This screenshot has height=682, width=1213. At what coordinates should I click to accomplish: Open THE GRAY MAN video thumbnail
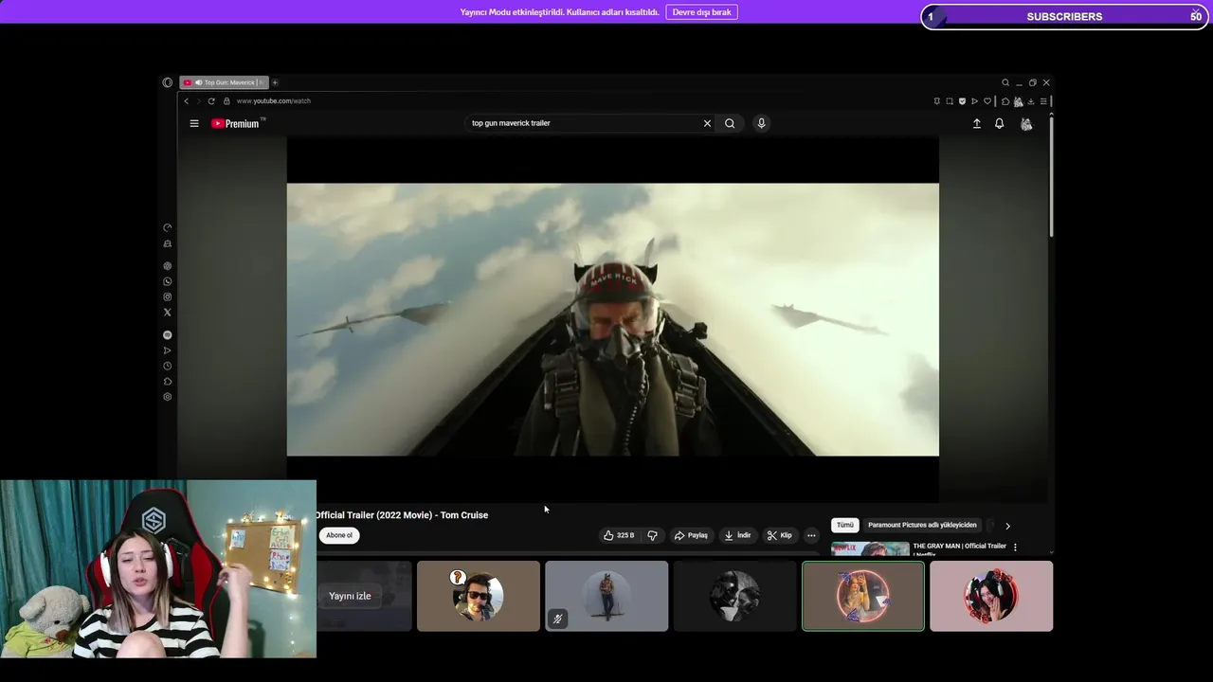pyautogui.click(x=870, y=549)
